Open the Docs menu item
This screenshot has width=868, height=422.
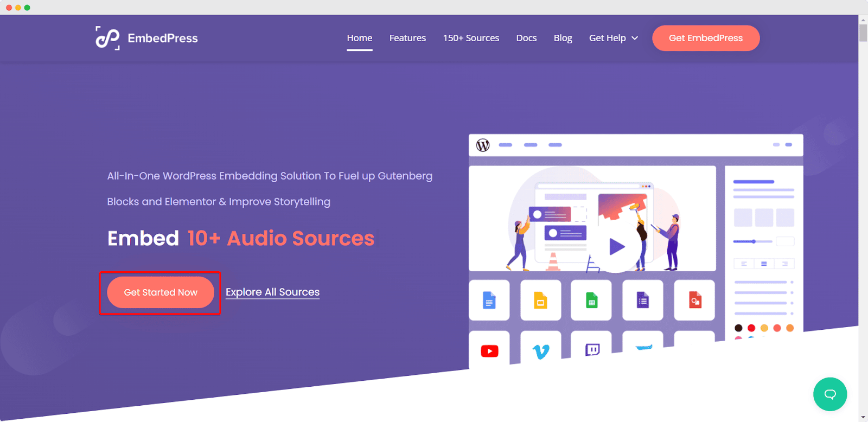(526, 38)
